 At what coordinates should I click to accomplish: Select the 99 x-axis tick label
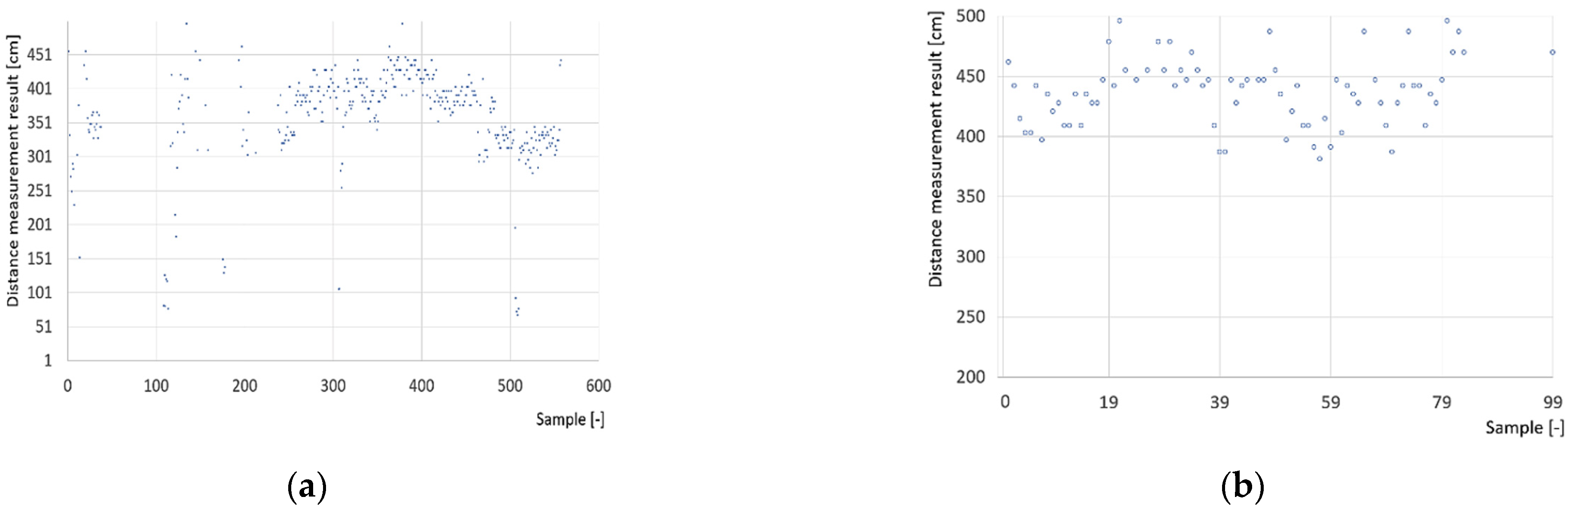[1552, 402]
